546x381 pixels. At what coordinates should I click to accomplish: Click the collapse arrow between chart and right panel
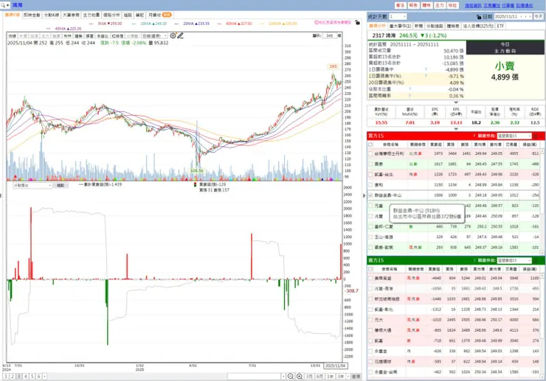[364, 195]
